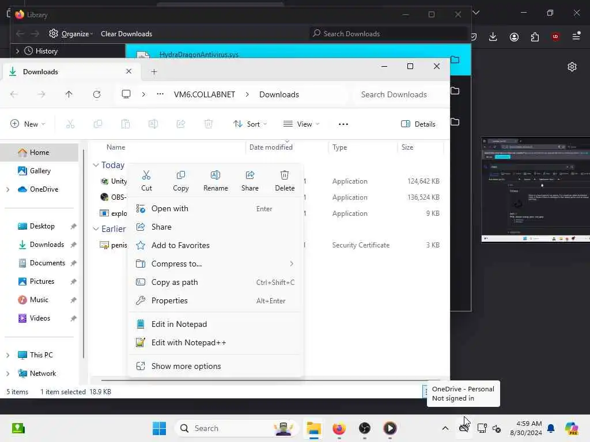590x442 pixels.
Task: Click Firefox extensions puzzle icon
Action: [x=535, y=37]
